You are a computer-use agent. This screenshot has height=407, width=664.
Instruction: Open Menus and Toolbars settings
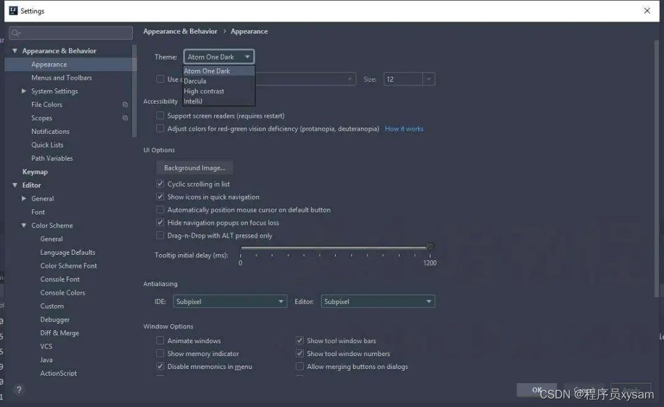tap(61, 78)
